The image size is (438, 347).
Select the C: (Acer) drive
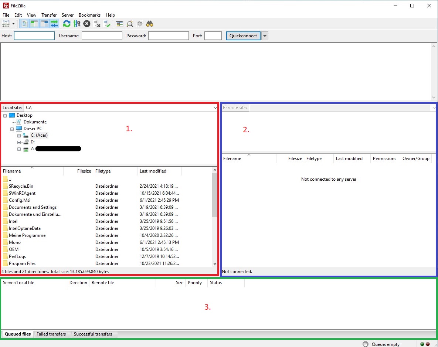(39, 135)
